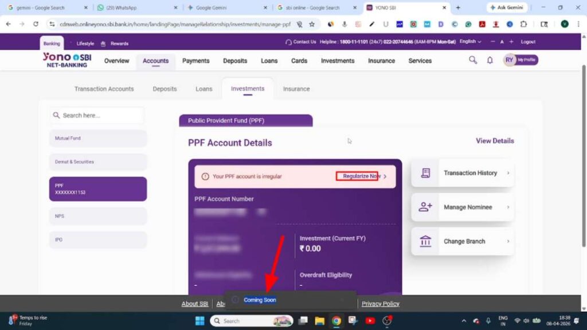Switch to the Deposits sub-tab

click(165, 89)
